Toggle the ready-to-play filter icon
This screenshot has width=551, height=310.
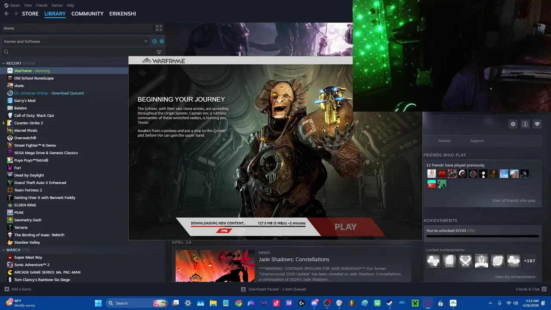[x=162, y=41]
